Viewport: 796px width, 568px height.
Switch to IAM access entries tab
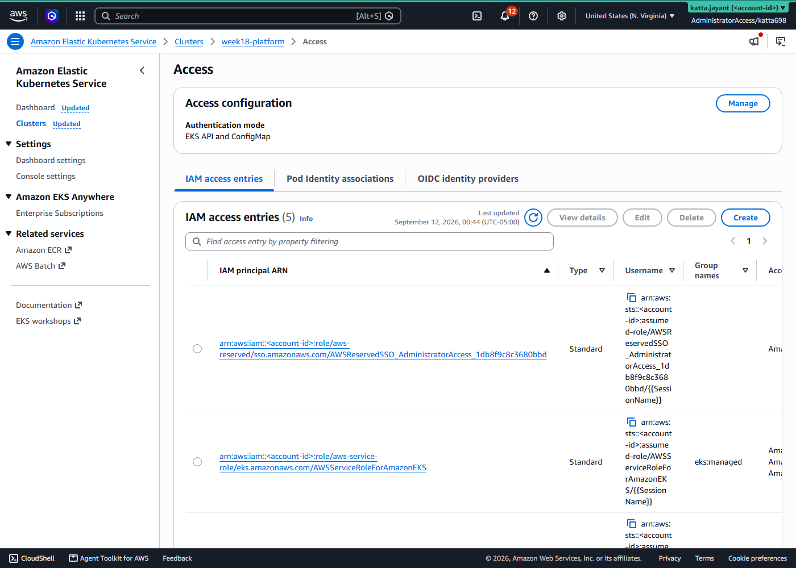(224, 178)
